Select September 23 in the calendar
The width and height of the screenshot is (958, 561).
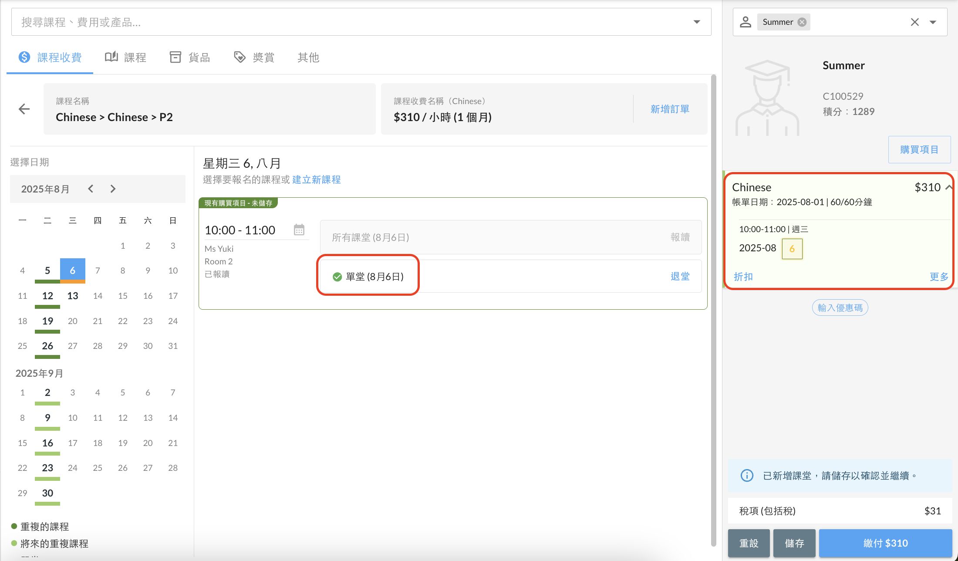(47, 468)
